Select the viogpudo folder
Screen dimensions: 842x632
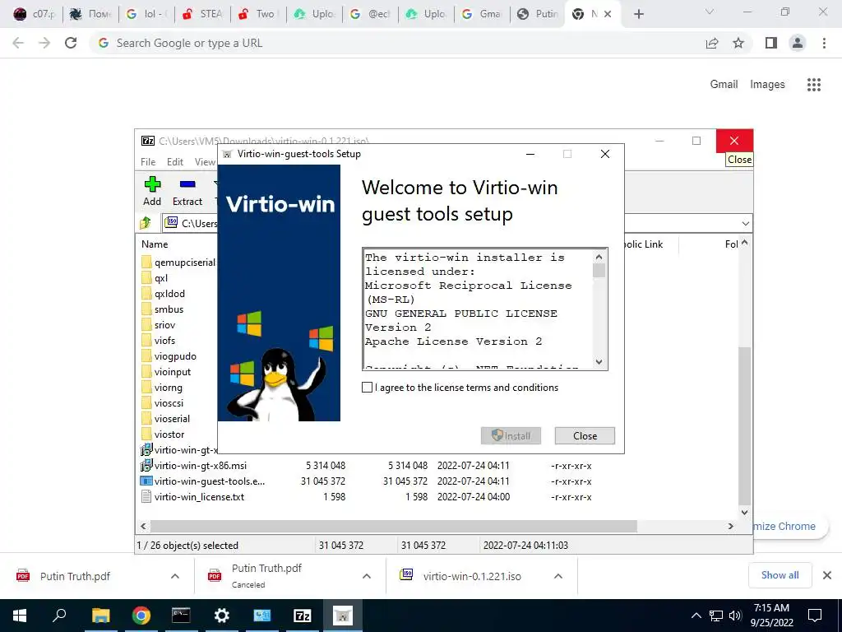(169, 355)
